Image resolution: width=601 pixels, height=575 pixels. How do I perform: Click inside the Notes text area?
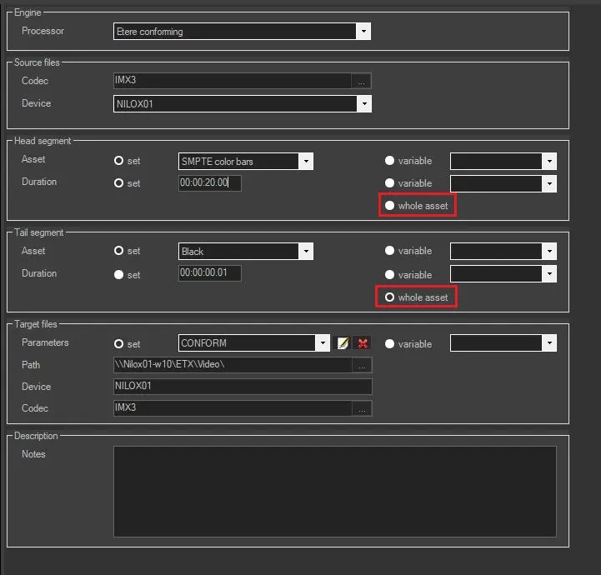[x=334, y=491]
